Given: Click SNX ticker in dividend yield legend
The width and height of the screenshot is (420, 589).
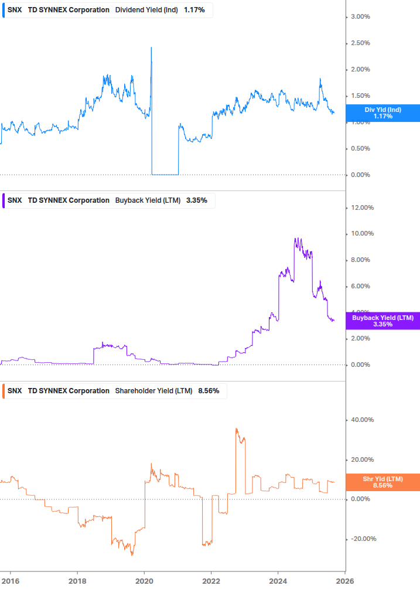Looking at the screenshot, I should [15, 10].
